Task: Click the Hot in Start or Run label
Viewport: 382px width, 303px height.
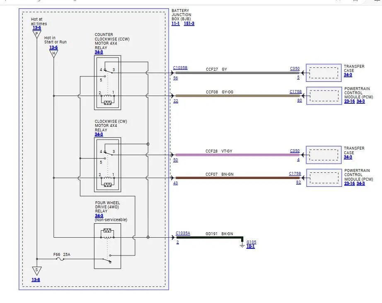Action: [55, 40]
